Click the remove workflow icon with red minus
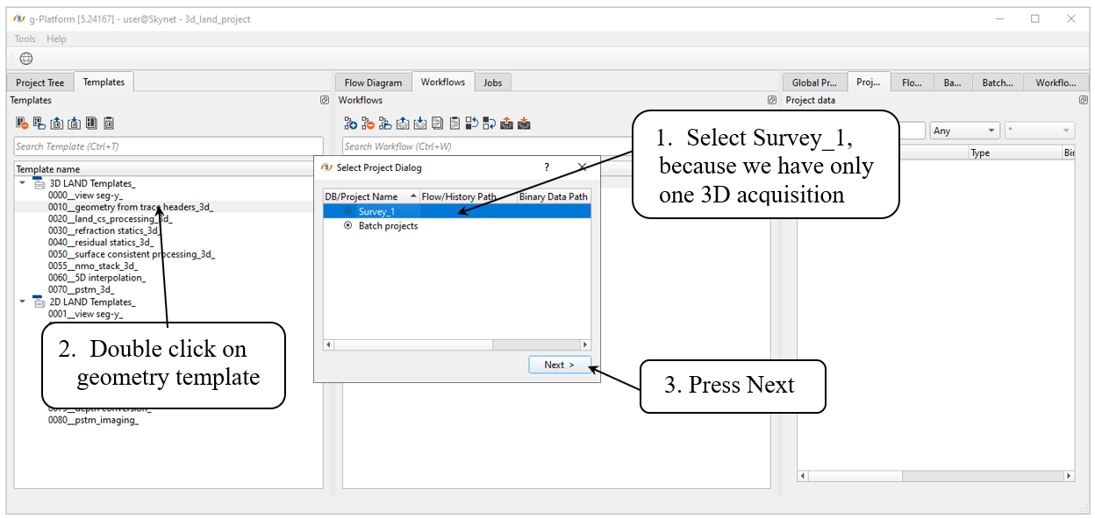This screenshot has height=518, width=1095. (x=369, y=124)
